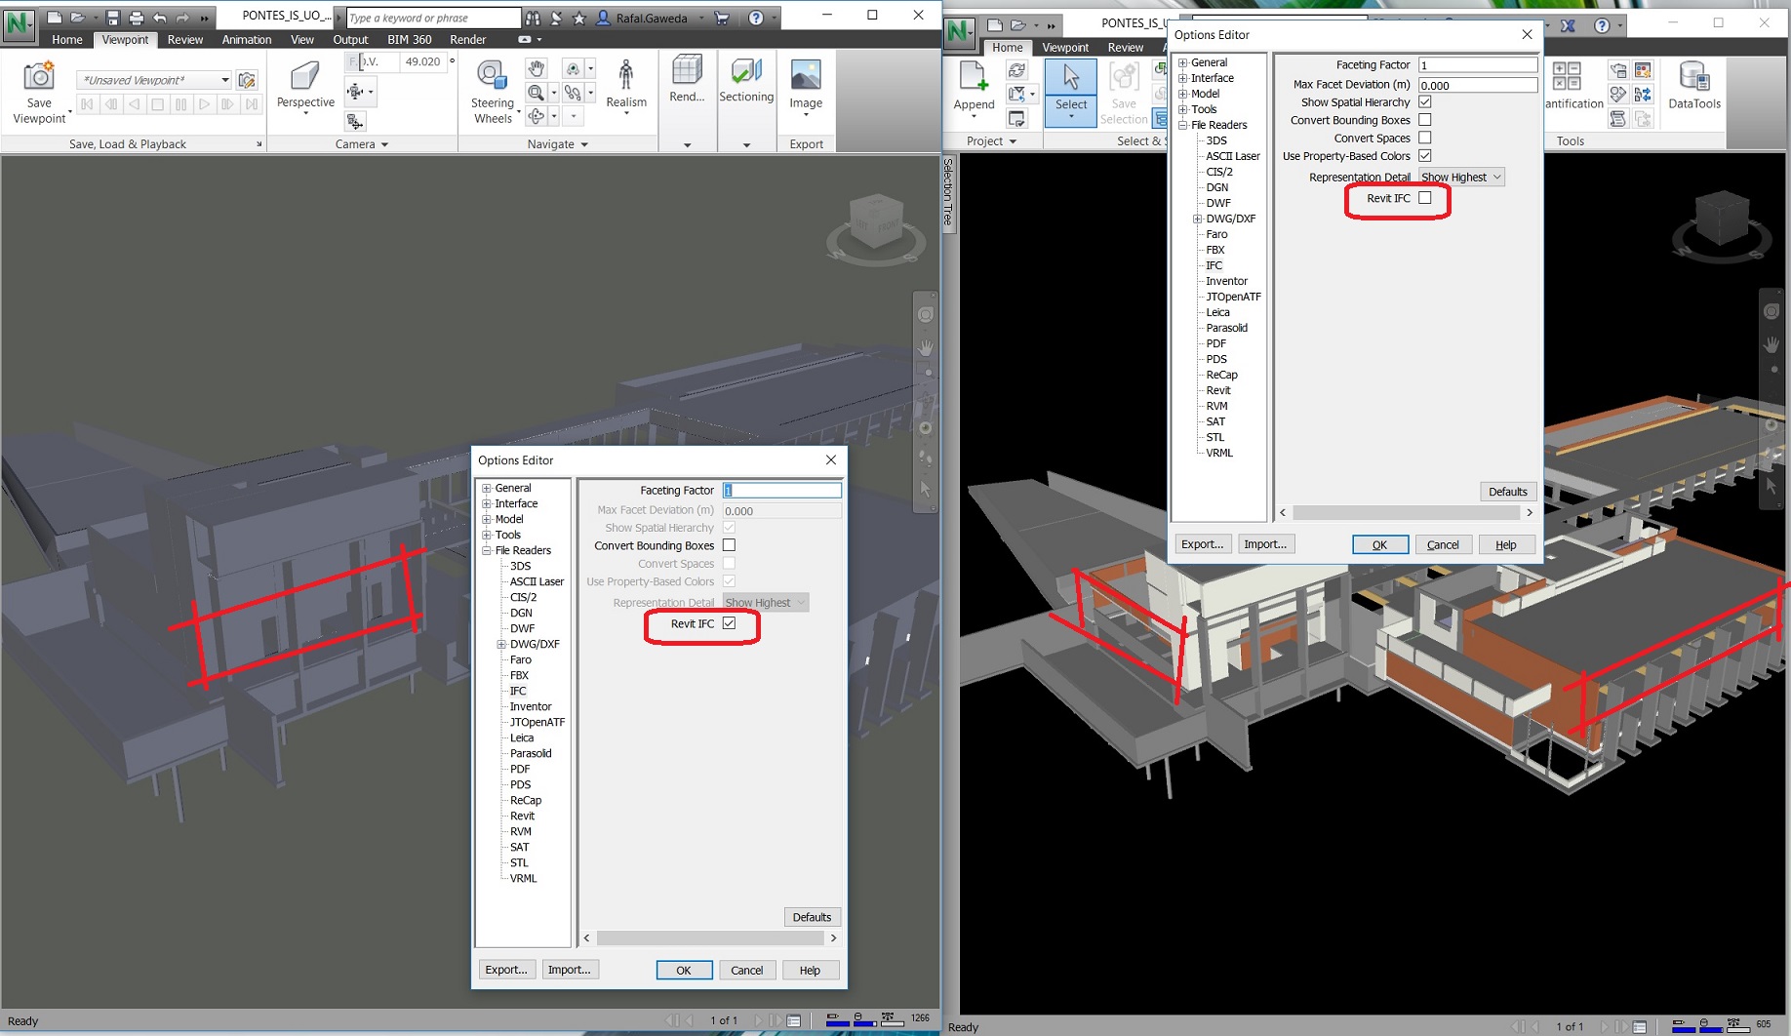Screen dimensions: 1791x1036
Task: Uncheck Revit IFC in left Options Editor
Action: coord(729,623)
